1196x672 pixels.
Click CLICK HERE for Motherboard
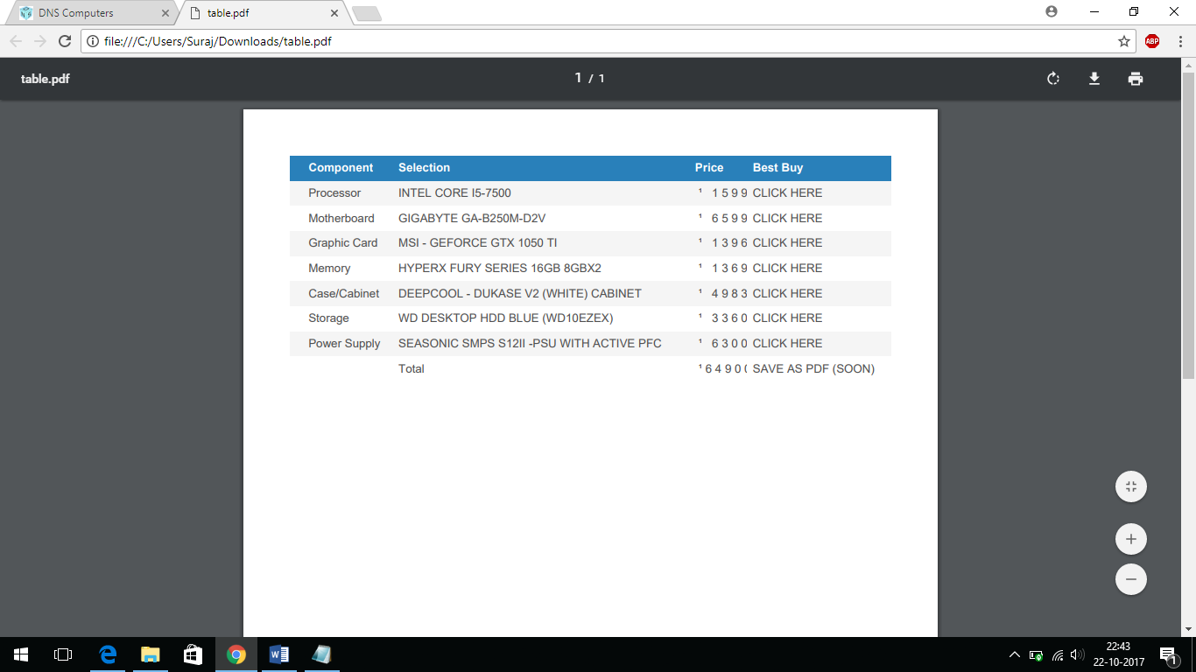pyautogui.click(x=787, y=218)
